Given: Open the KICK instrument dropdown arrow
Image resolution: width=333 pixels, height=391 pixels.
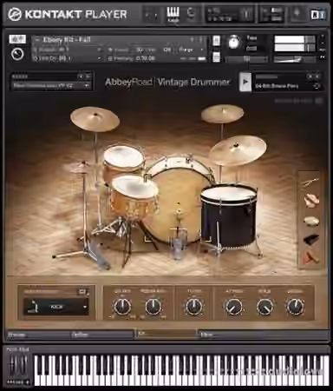Looking at the screenshot, I should click(x=85, y=307).
